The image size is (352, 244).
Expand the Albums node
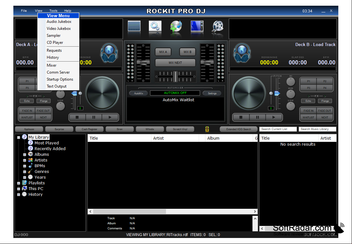click(x=25, y=155)
